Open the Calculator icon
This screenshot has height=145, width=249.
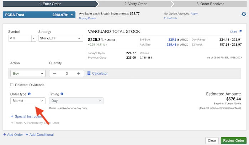coord(89,73)
